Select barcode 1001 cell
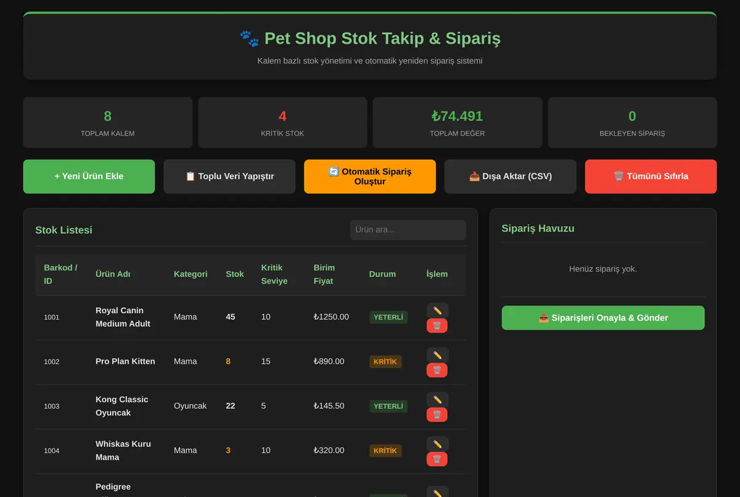 52,318
